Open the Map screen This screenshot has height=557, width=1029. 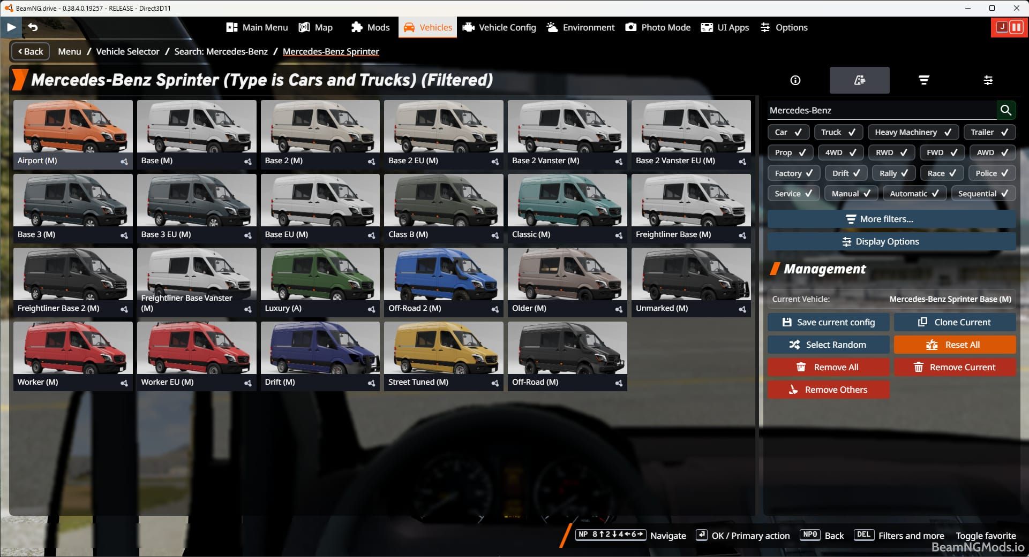316,27
